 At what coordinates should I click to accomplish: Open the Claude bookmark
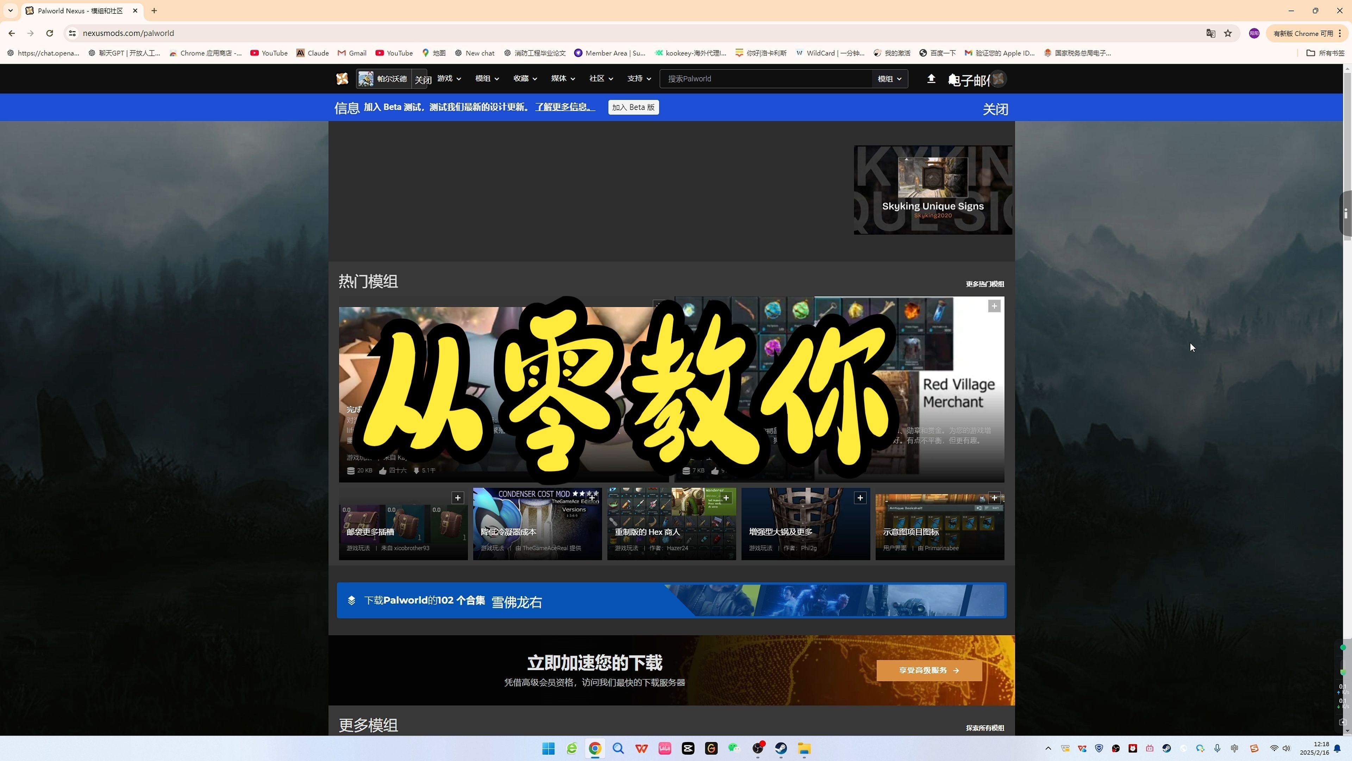(312, 53)
